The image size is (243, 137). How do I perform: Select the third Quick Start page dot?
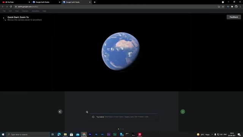(123, 129)
